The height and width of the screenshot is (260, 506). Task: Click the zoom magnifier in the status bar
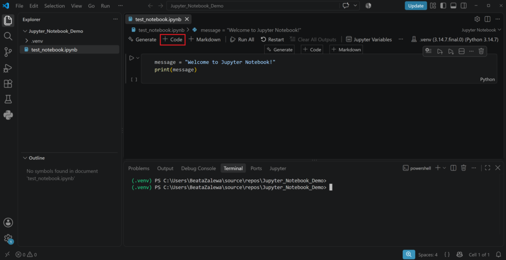409,255
